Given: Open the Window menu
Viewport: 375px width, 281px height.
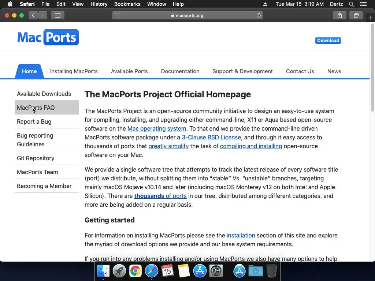Looking at the screenshot, I should click(156, 4).
